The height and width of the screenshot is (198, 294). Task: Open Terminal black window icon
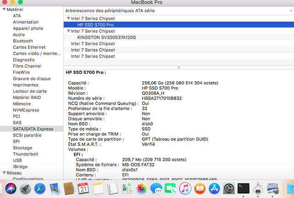tap(243, 188)
